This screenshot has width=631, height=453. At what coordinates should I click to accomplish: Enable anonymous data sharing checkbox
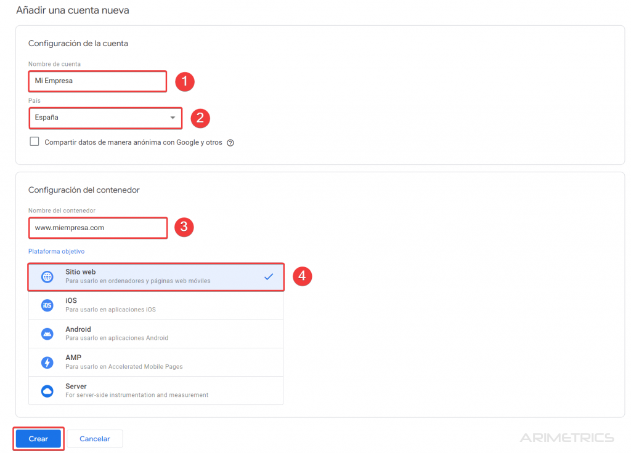(35, 142)
